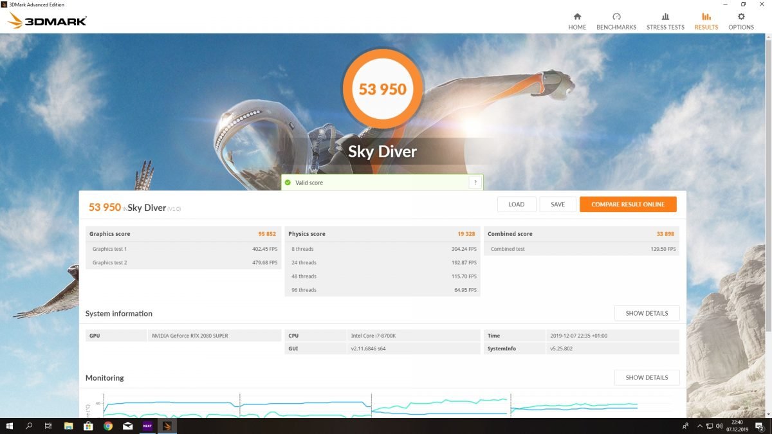Open Windows Search from taskbar
Image resolution: width=772 pixels, height=434 pixels.
[x=30, y=426]
